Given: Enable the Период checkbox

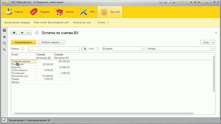Looking at the screenshot, I should coord(23,49).
